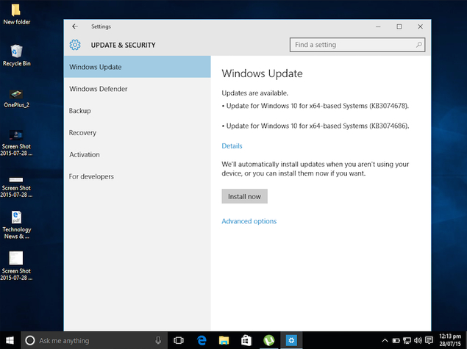
Task: Open the Windows Start menu
Action: [10, 340]
